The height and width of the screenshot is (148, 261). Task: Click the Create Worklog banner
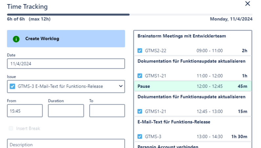point(66,39)
